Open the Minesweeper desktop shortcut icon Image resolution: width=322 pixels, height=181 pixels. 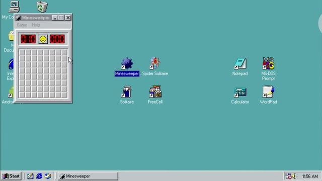127,67
